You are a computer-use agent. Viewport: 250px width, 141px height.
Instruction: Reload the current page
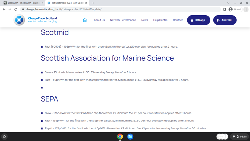15,10
